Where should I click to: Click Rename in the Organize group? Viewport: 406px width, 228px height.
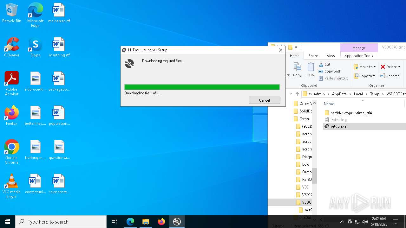(390, 76)
